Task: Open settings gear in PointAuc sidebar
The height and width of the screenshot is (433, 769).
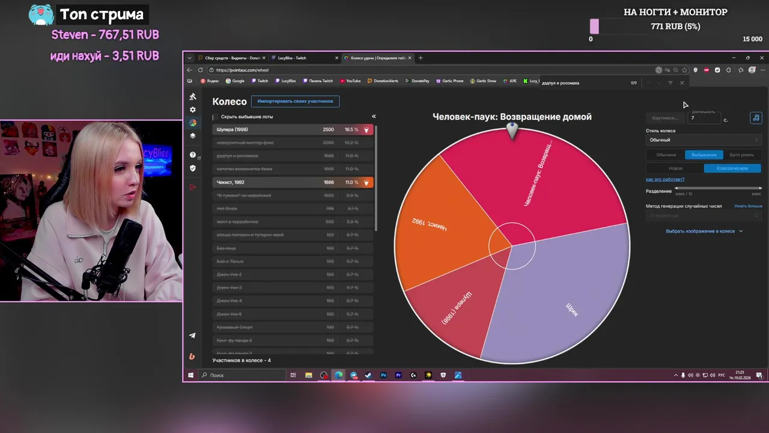Action: coord(192,109)
